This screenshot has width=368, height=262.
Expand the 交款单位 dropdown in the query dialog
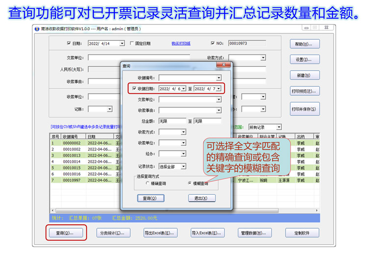tap(219, 100)
